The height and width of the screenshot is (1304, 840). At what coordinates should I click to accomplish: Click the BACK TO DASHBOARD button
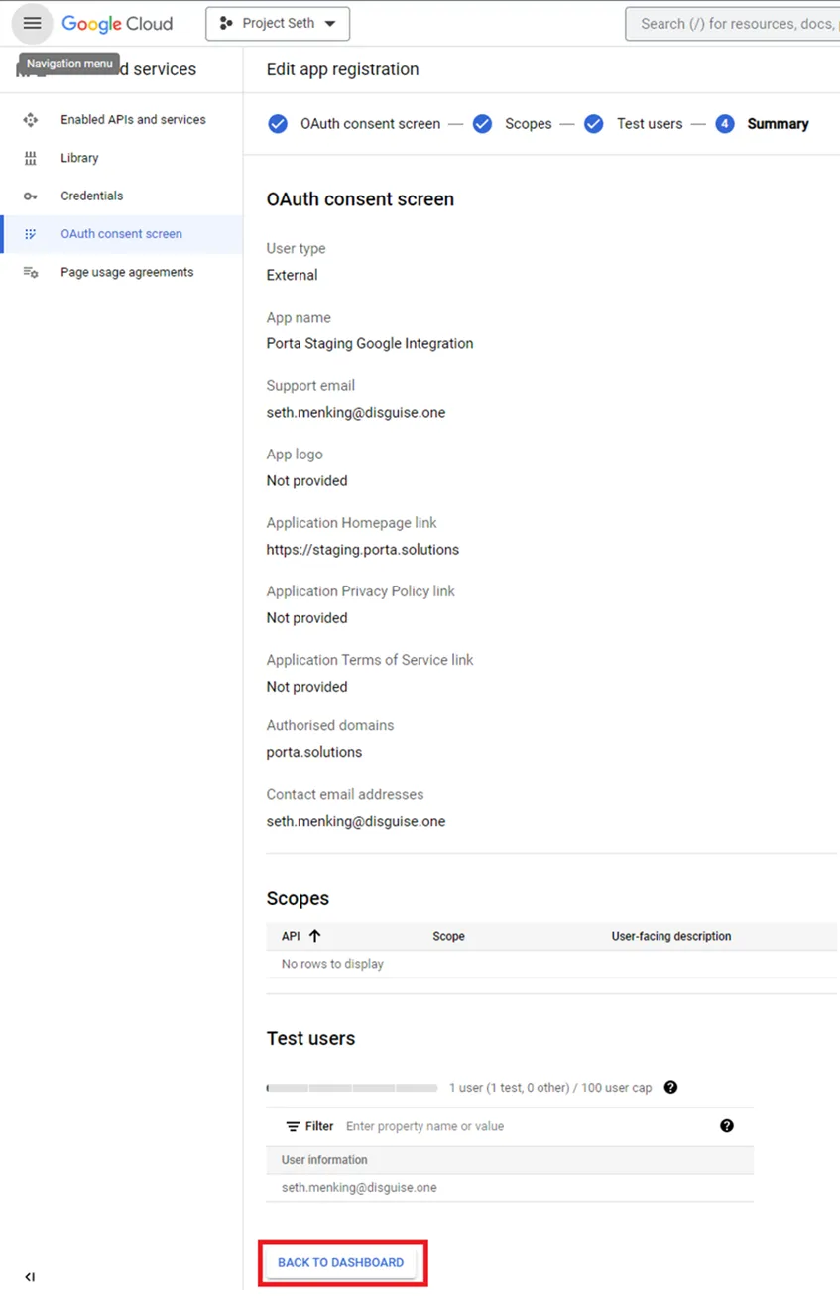click(342, 1262)
